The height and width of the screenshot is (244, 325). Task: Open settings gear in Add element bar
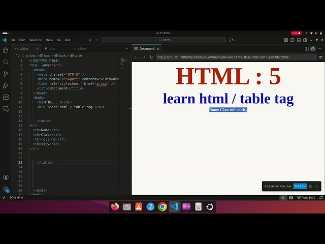click(x=310, y=187)
